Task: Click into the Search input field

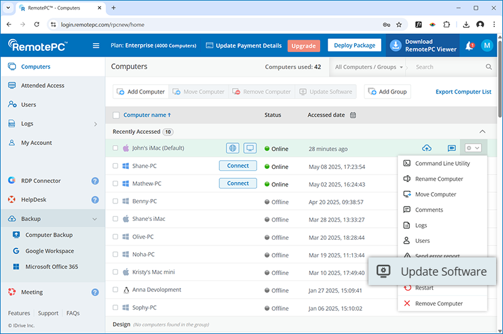Action: point(448,67)
